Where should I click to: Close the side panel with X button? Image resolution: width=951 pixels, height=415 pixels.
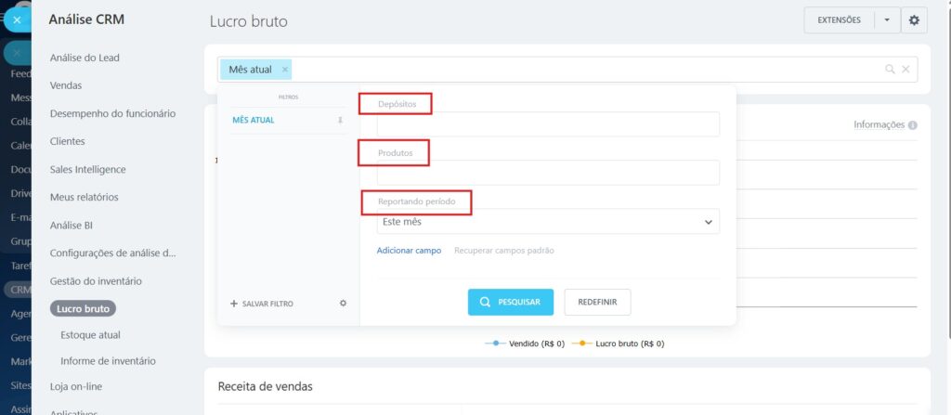17,19
